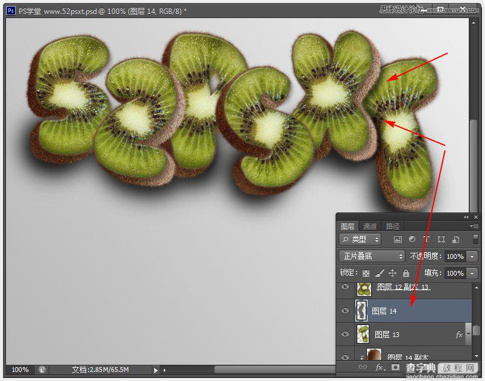Click the Photoshop Ps icon in title bar

pyautogui.click(x=11, y=11)
